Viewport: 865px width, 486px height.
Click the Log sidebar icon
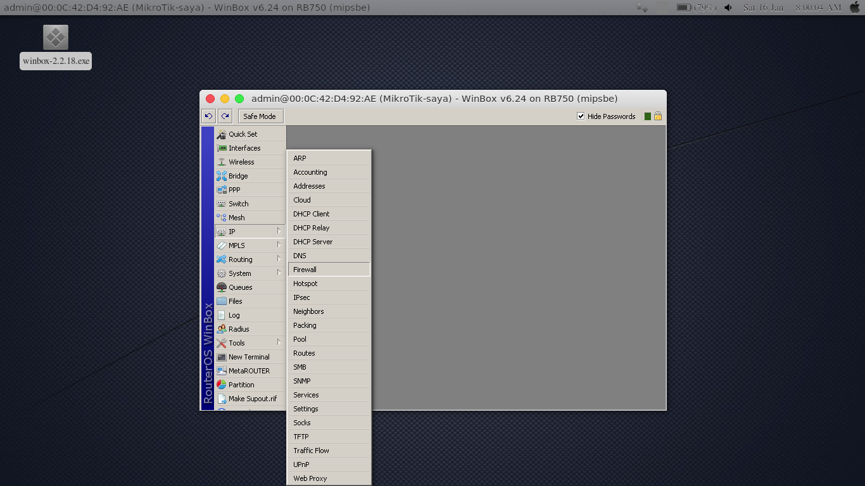[221, 315]
